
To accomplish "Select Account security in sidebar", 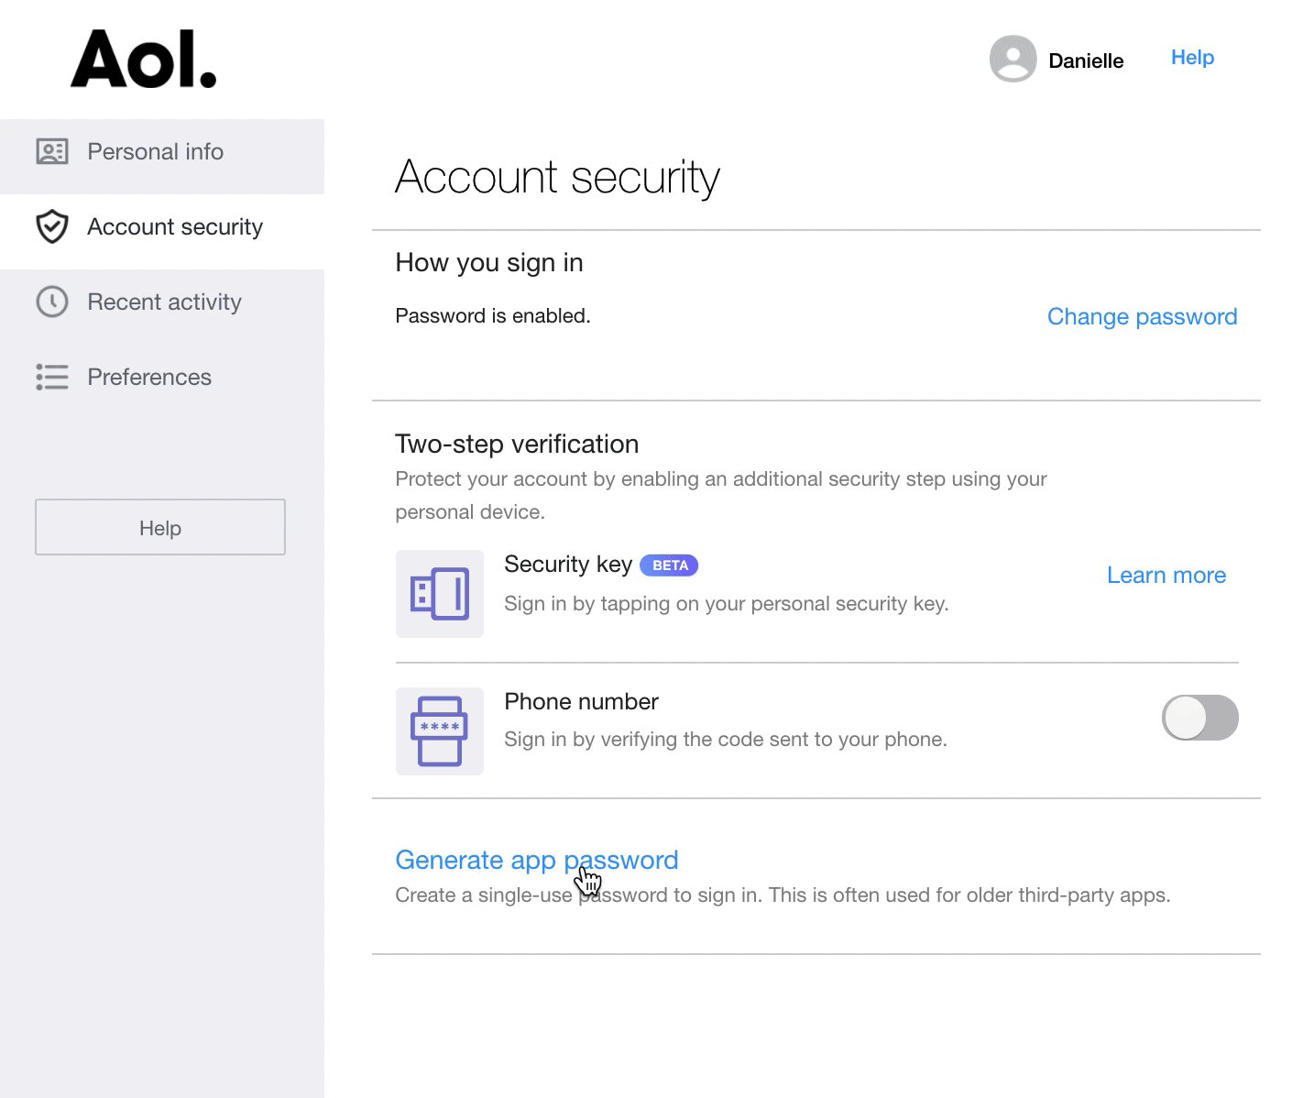I will pyautogui.click(x=175, y=227).
